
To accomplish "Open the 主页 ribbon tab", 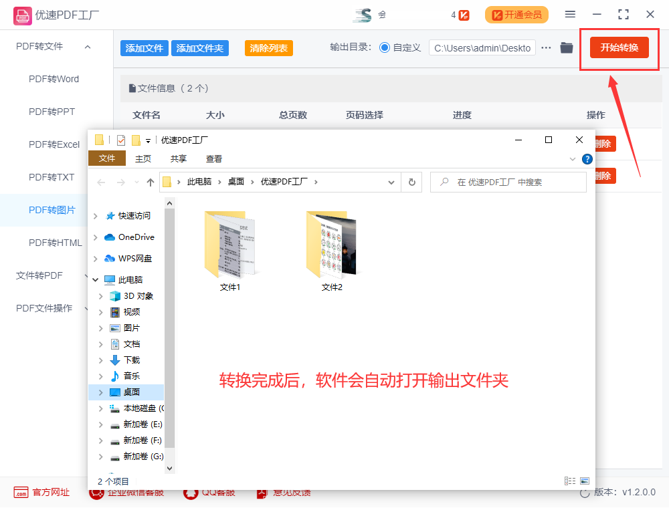I will point(143,159).
